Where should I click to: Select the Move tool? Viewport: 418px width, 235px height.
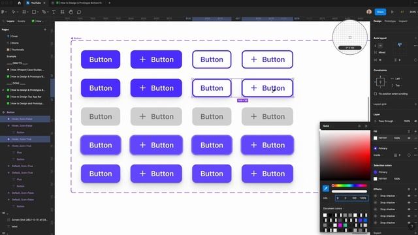13,12
